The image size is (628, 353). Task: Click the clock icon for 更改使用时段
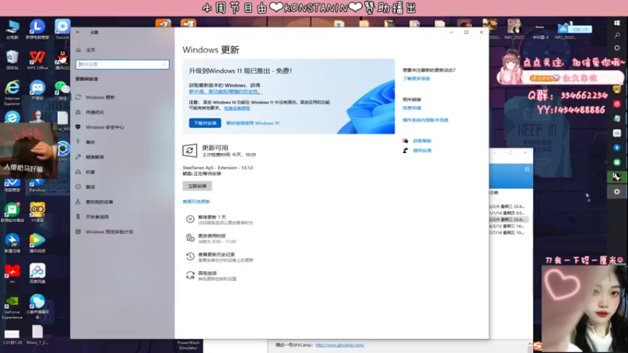click(190, 238)
